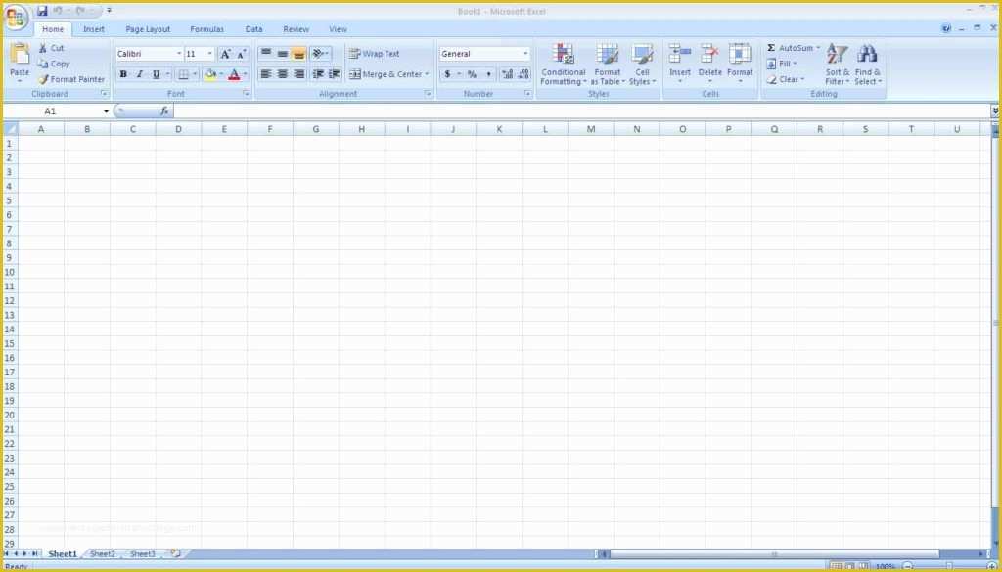
Task: Open the General number format dropdown
Action: pos(525,54)
